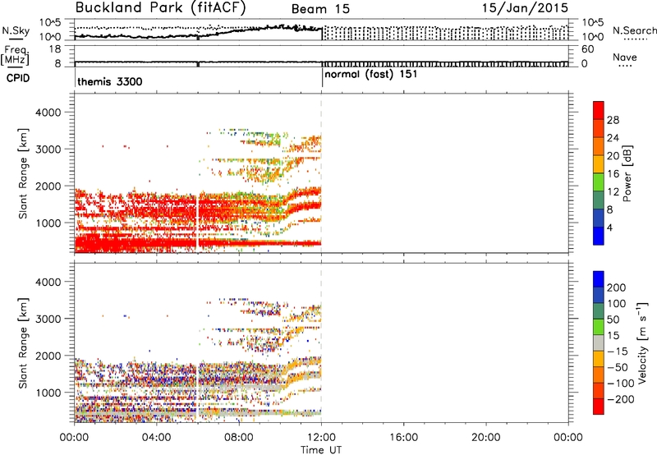
Task: Select the '16' power colorbar label
Action: 613,174
